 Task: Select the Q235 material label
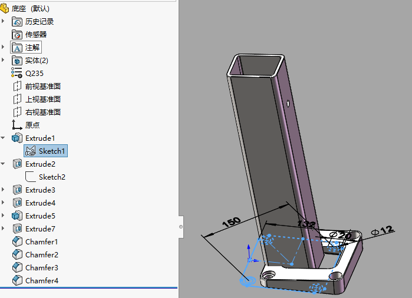(34, 73)
